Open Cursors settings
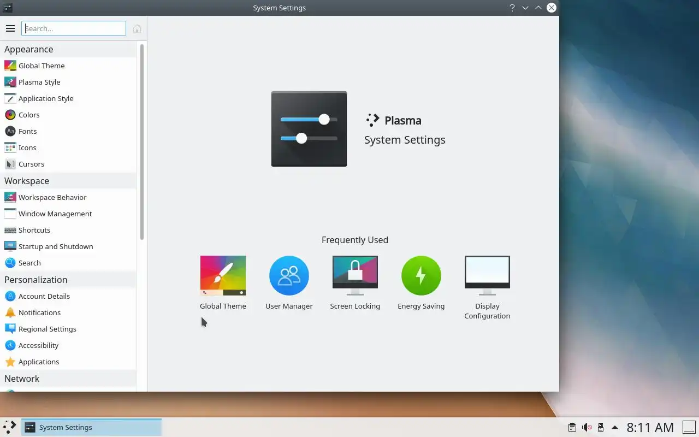Image resolution: width=699 pixels, height=437 pixels. (68, 164)
